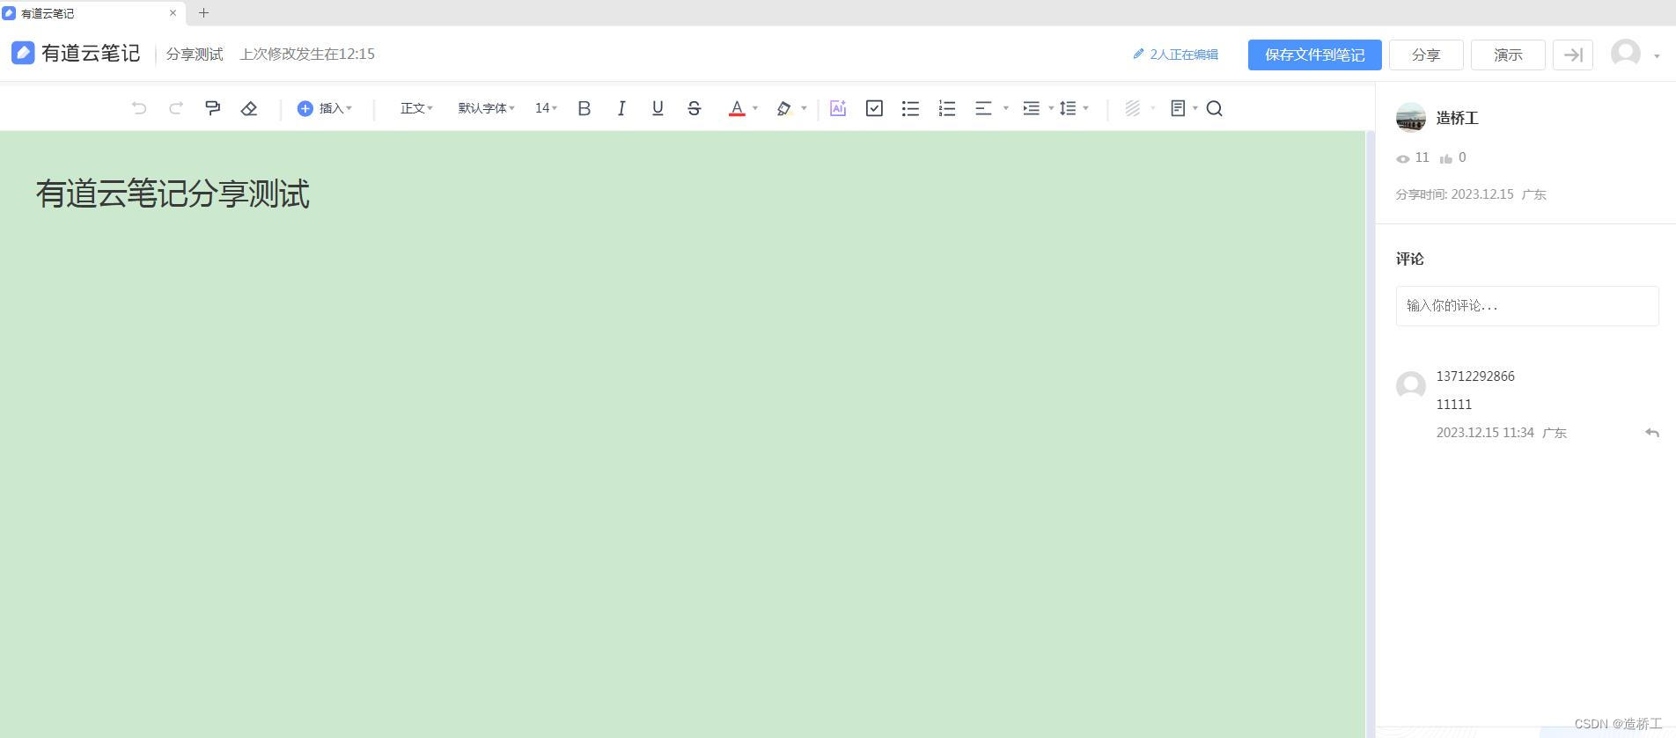Toggle bold formatting

584,108
